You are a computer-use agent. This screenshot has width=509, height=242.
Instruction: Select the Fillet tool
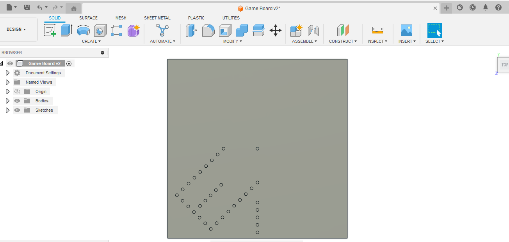pos(208,30)
